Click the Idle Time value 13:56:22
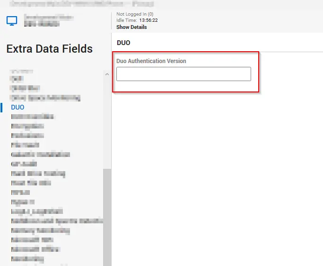 (148, 20)
